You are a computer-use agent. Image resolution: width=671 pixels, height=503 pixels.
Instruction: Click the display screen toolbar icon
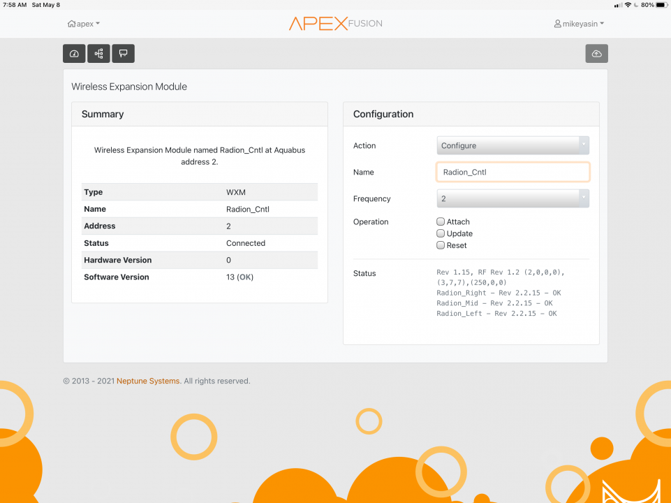click(124, 54)
